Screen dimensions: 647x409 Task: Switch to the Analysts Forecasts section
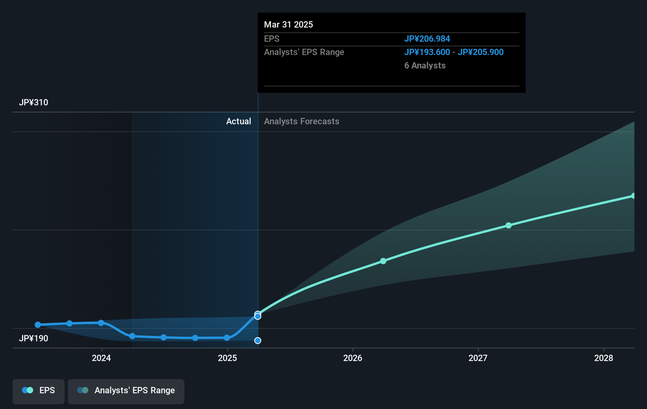[301, 121]
